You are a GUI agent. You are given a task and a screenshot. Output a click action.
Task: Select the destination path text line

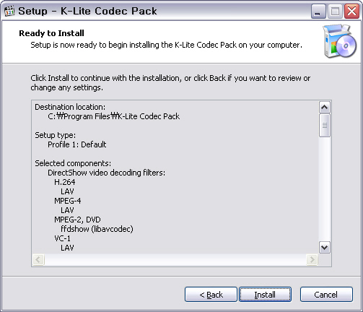point(113,116)
